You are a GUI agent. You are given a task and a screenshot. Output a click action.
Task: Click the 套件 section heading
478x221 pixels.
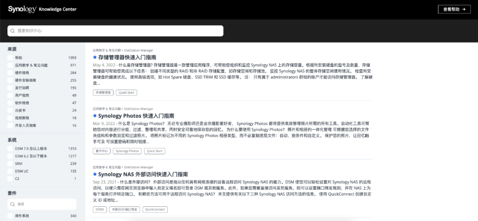pyautogui.click(x=12, y=193)
